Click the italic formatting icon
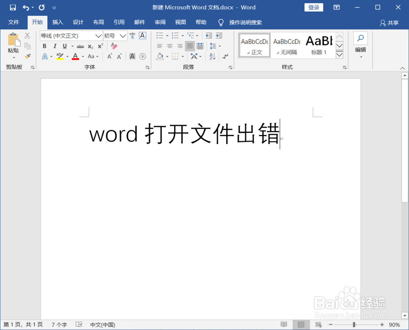Image resolution: width=409 pixels, height=330 pixels. pos(54,46)
